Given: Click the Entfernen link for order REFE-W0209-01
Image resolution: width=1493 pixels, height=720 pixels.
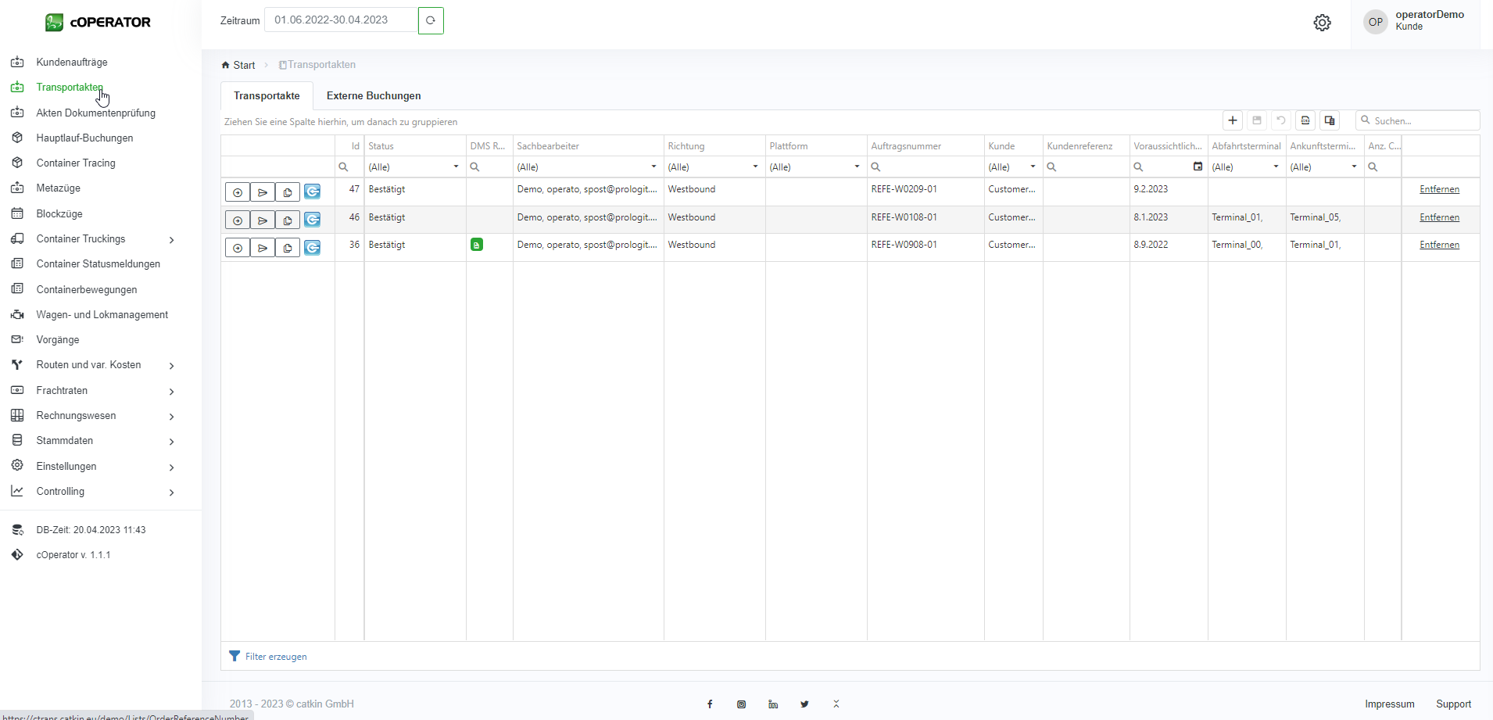Looking at the screenshot, I should [x=1439, y=189].
